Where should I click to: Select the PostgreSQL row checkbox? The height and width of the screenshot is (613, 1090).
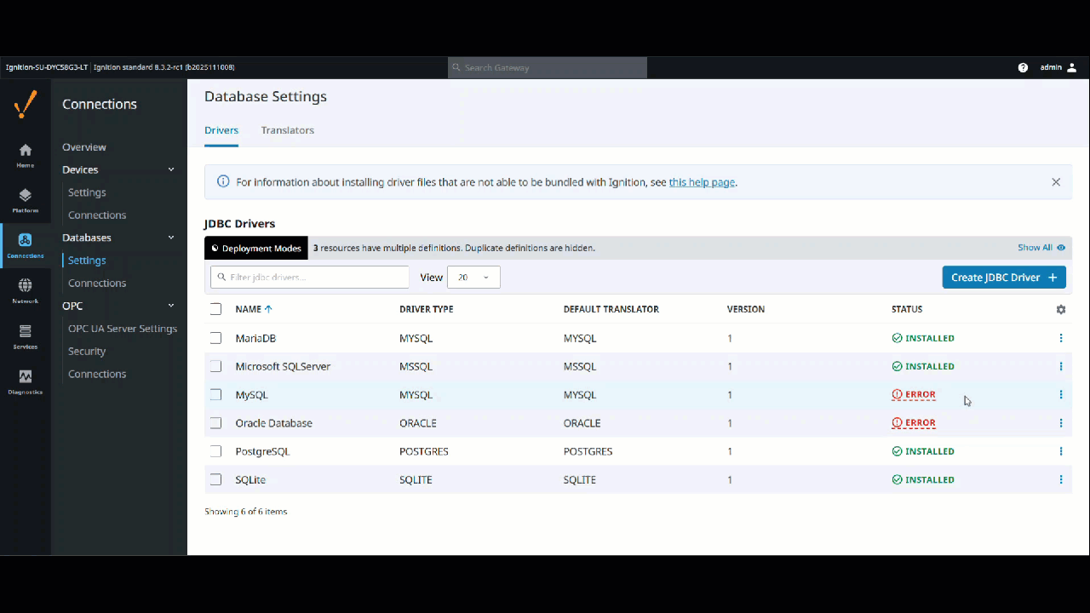pos(215,451)
